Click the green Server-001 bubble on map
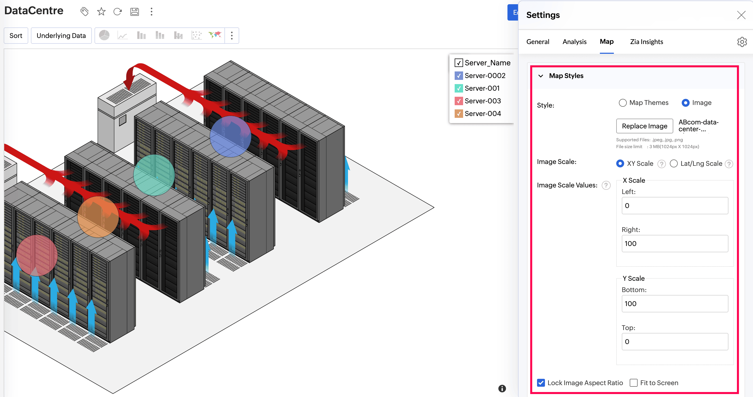This screenshot has width=753, height=397. pyautogui.click(x=154, y=175)
